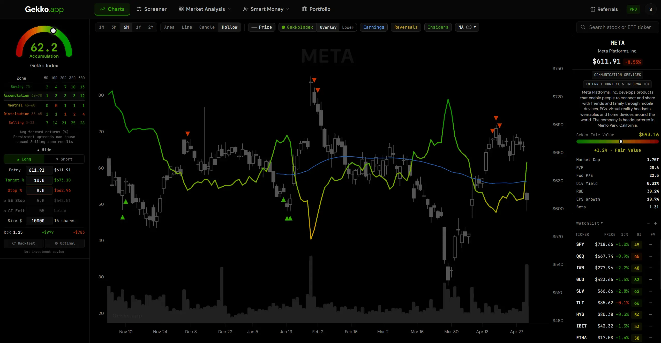Click the Screener sliders icon
This screenshot has width=661, height=343.
pyautogui.click(x=139, y=9)
